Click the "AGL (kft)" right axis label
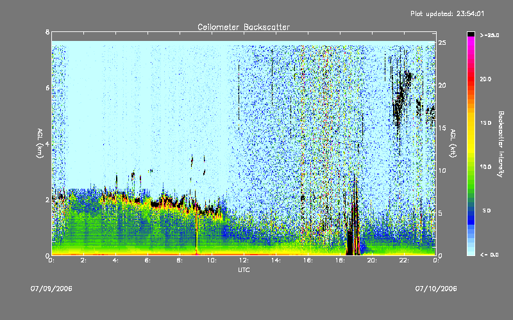Screen dimensions: 513x320 coord(453,143)
